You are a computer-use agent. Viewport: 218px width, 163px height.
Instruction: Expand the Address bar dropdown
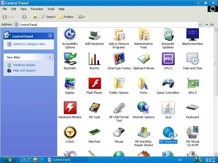click(200, 25)
